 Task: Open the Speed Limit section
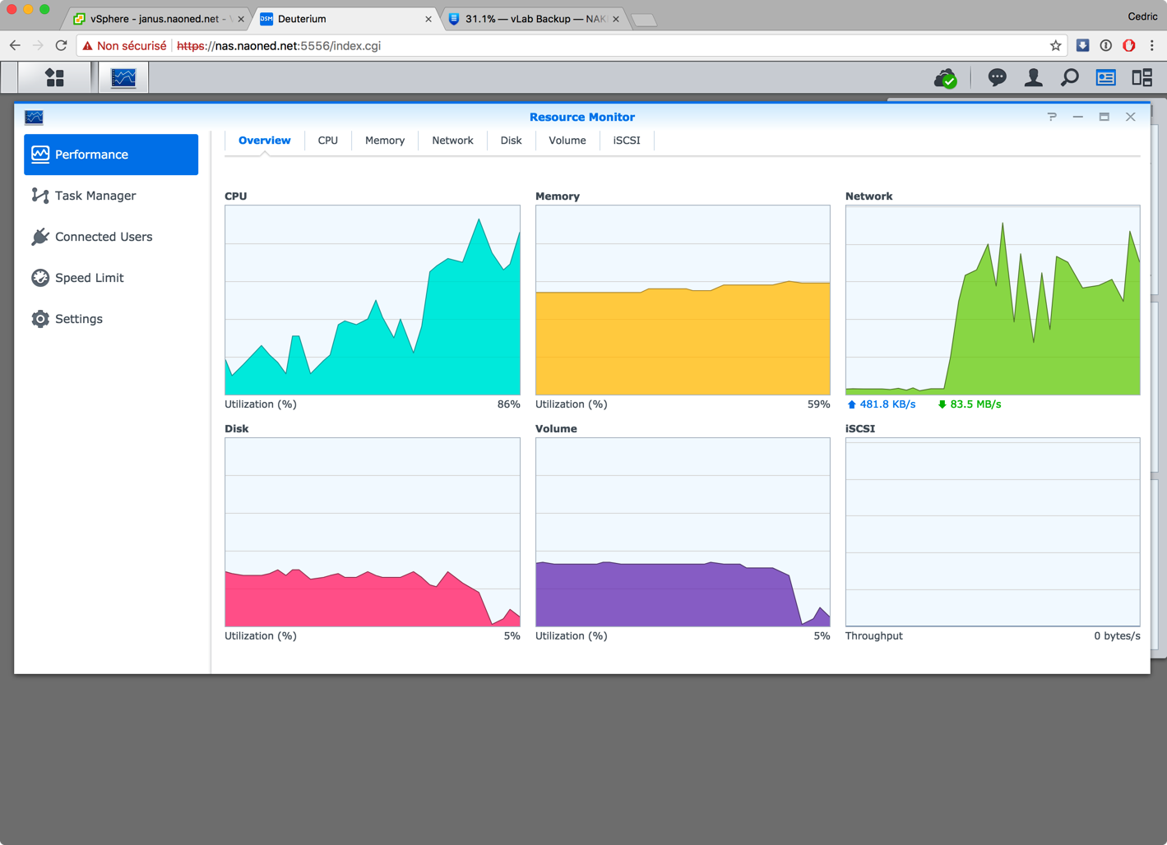(x=89, y=278)
